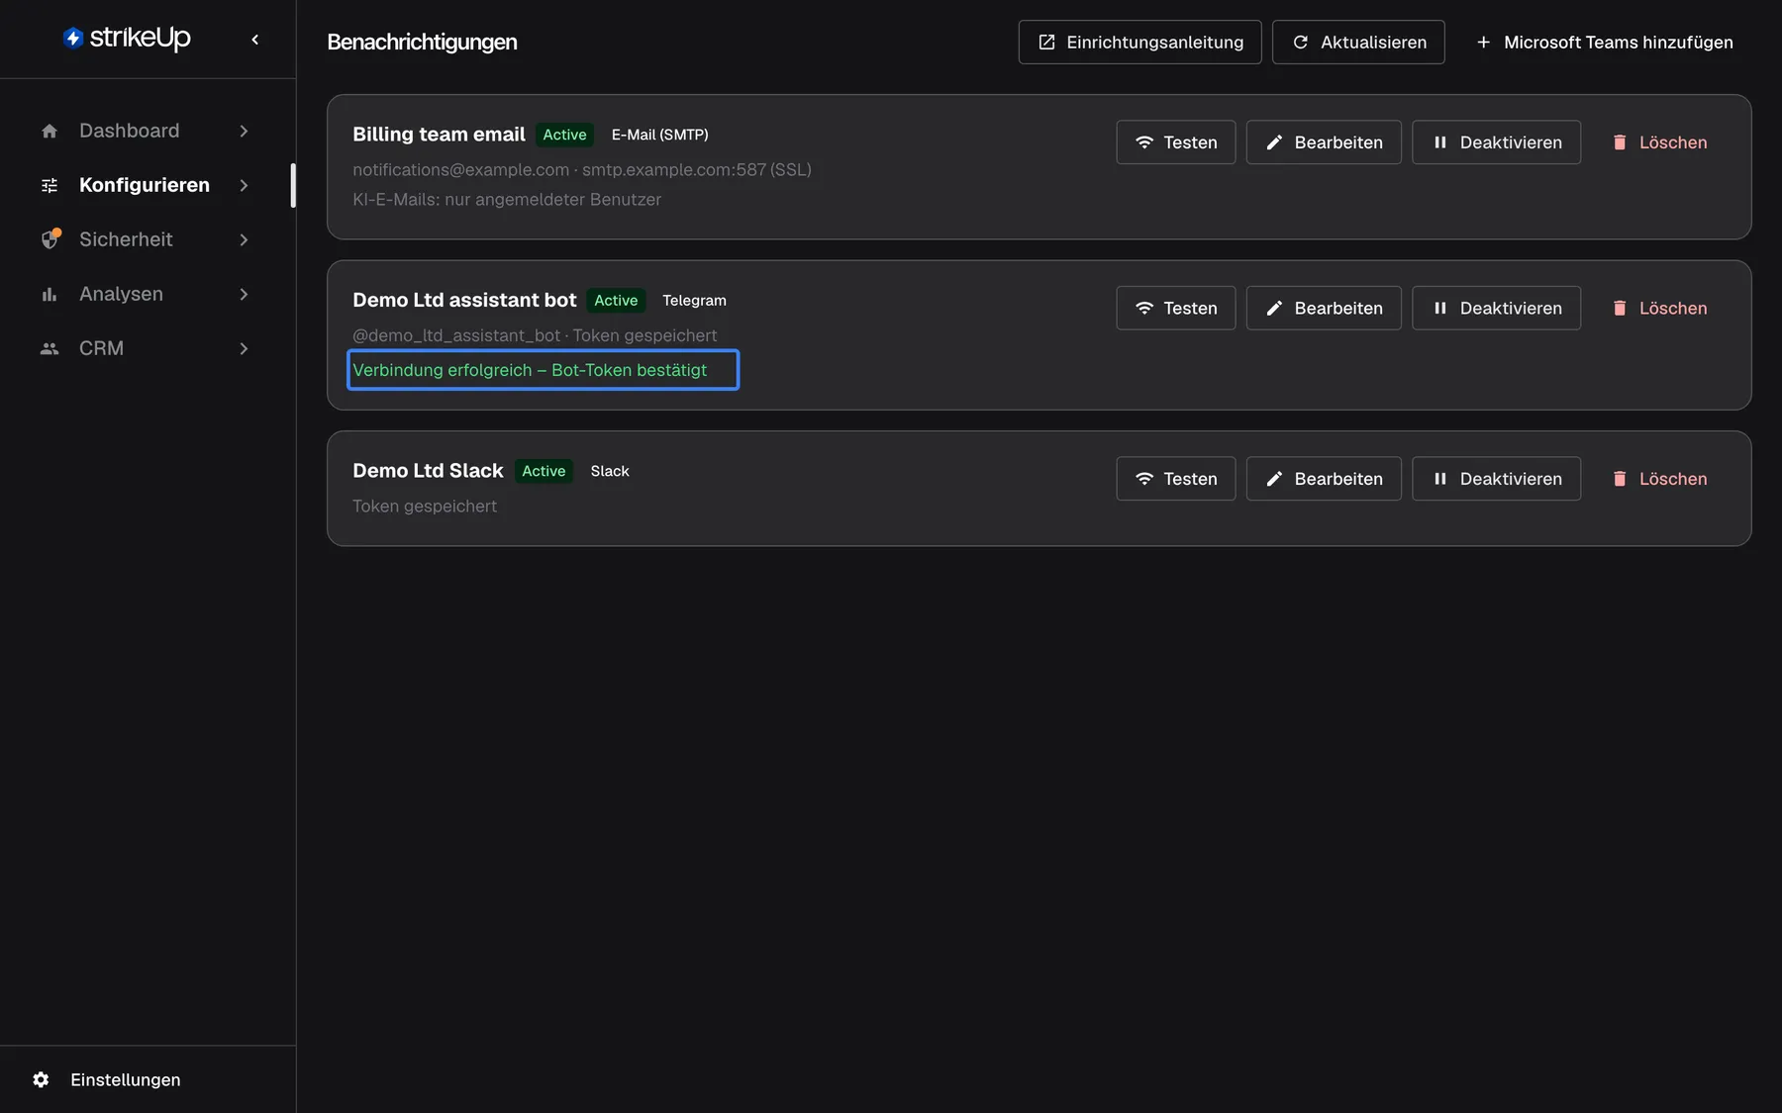This screenshot has height=1113, width=1782.
Task: Click the Einstellungen gear icon
Action: [41, 1079]
